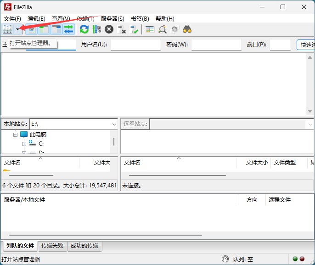The image size is (315, 265).
Task: Sort remote files by 文件大小 column
Action: click(x=253, y=162)
